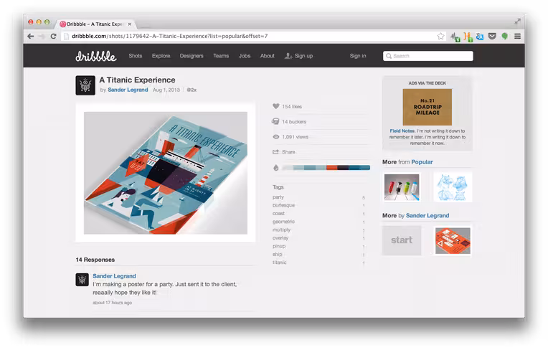Click the multiply tag

281,230
